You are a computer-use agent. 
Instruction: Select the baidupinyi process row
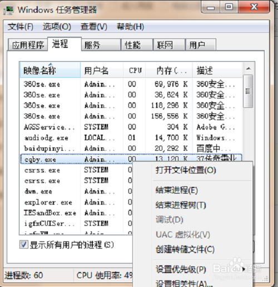tap(131, 149)
